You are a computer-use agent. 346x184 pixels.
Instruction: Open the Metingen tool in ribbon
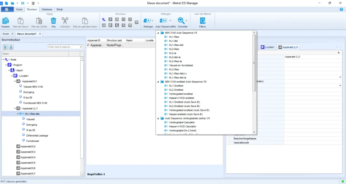[x=147, y=21]
